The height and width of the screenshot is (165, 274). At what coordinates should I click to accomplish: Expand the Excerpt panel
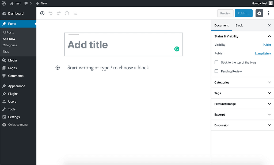[242, 114]
